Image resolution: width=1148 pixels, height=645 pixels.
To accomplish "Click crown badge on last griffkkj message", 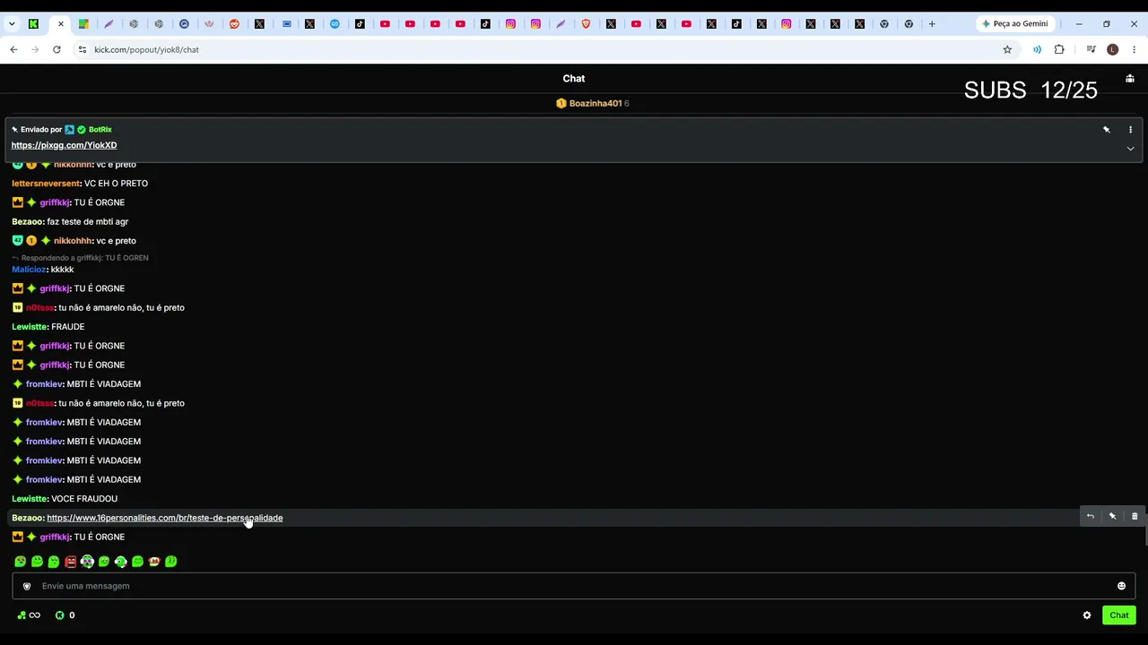I will point(17,537).
